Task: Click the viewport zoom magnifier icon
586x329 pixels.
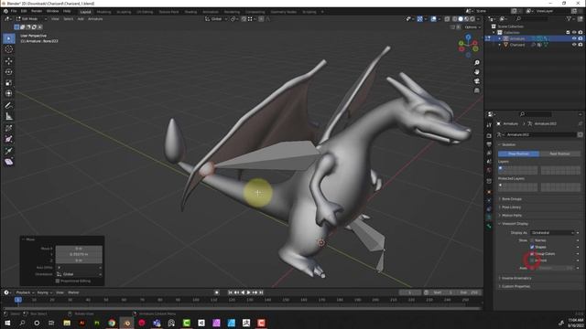Action: pyautogui.click(x=476, y=63)
